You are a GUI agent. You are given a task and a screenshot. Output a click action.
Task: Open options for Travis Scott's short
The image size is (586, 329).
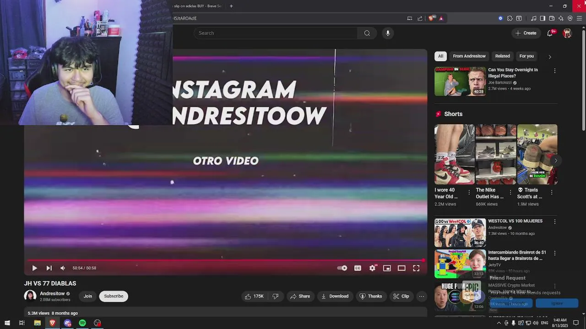click(x=552, y=192)
